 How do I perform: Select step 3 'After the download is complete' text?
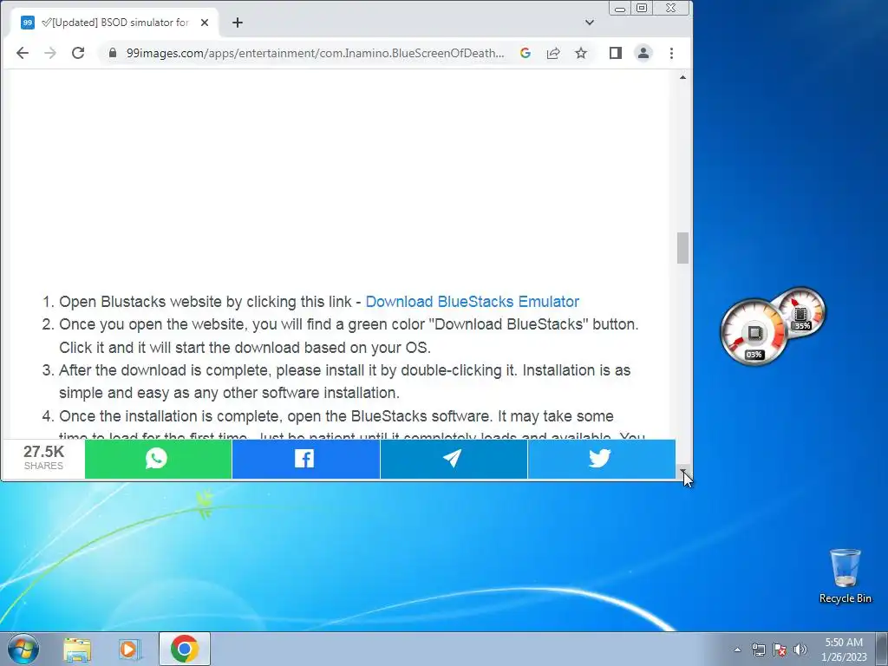coord(344,382)
